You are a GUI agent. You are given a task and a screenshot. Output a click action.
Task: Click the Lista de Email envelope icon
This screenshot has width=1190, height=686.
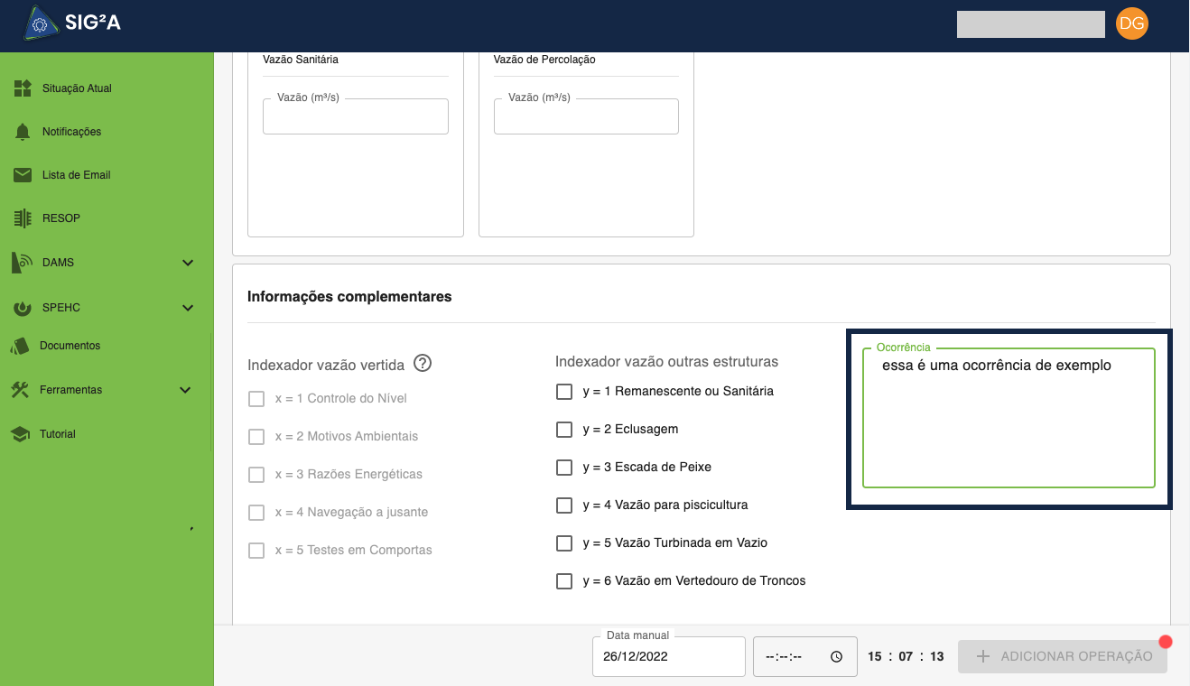(x=23, y=175)
